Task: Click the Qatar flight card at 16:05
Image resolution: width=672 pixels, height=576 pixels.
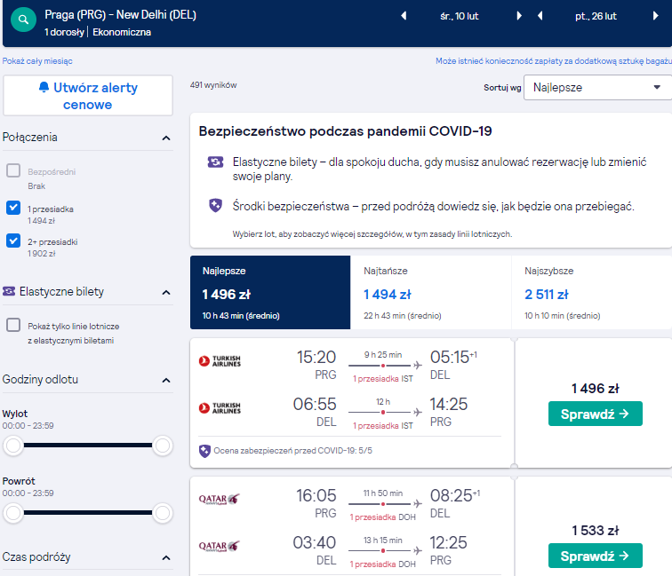Action: (x=352, y=526)
